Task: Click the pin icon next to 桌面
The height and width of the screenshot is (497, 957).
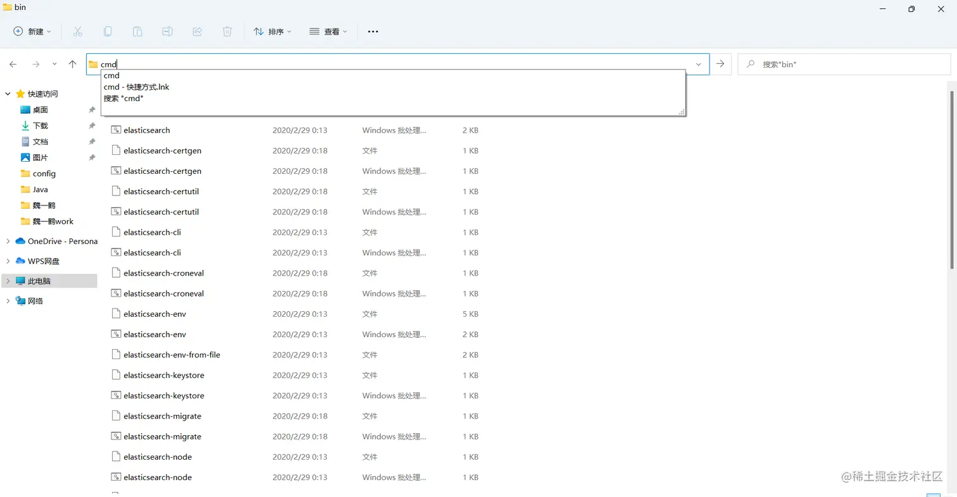Action: point(92,109)
